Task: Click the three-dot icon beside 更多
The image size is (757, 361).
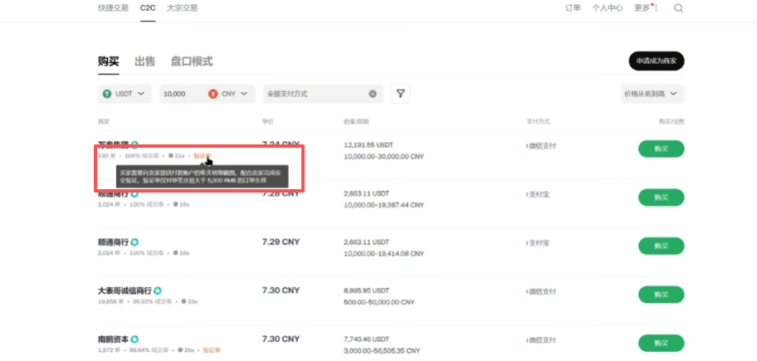Action: click(x=657, y=8)
